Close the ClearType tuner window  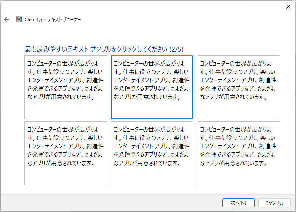(288, 7)
